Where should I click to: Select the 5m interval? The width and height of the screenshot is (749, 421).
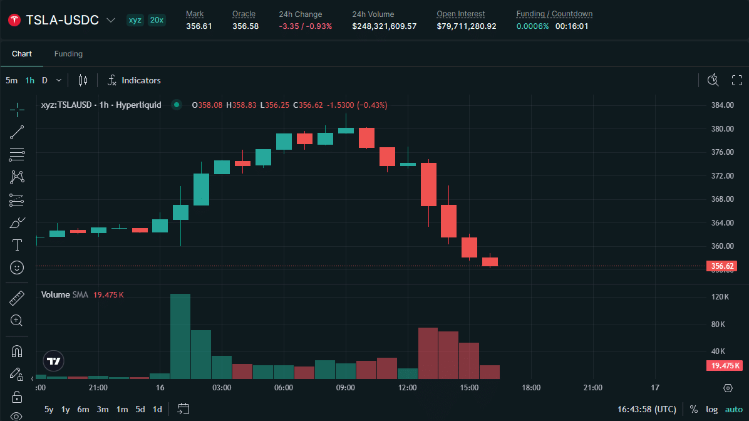tap(11, 80)
